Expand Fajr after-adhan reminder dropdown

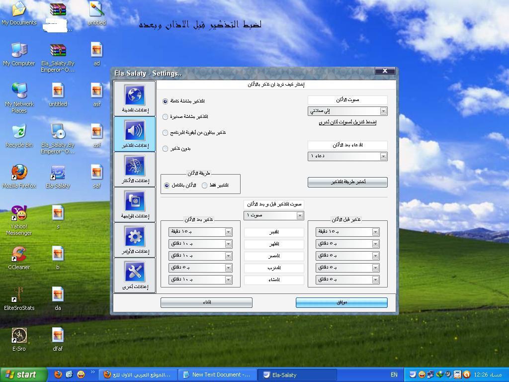[200, 232]
